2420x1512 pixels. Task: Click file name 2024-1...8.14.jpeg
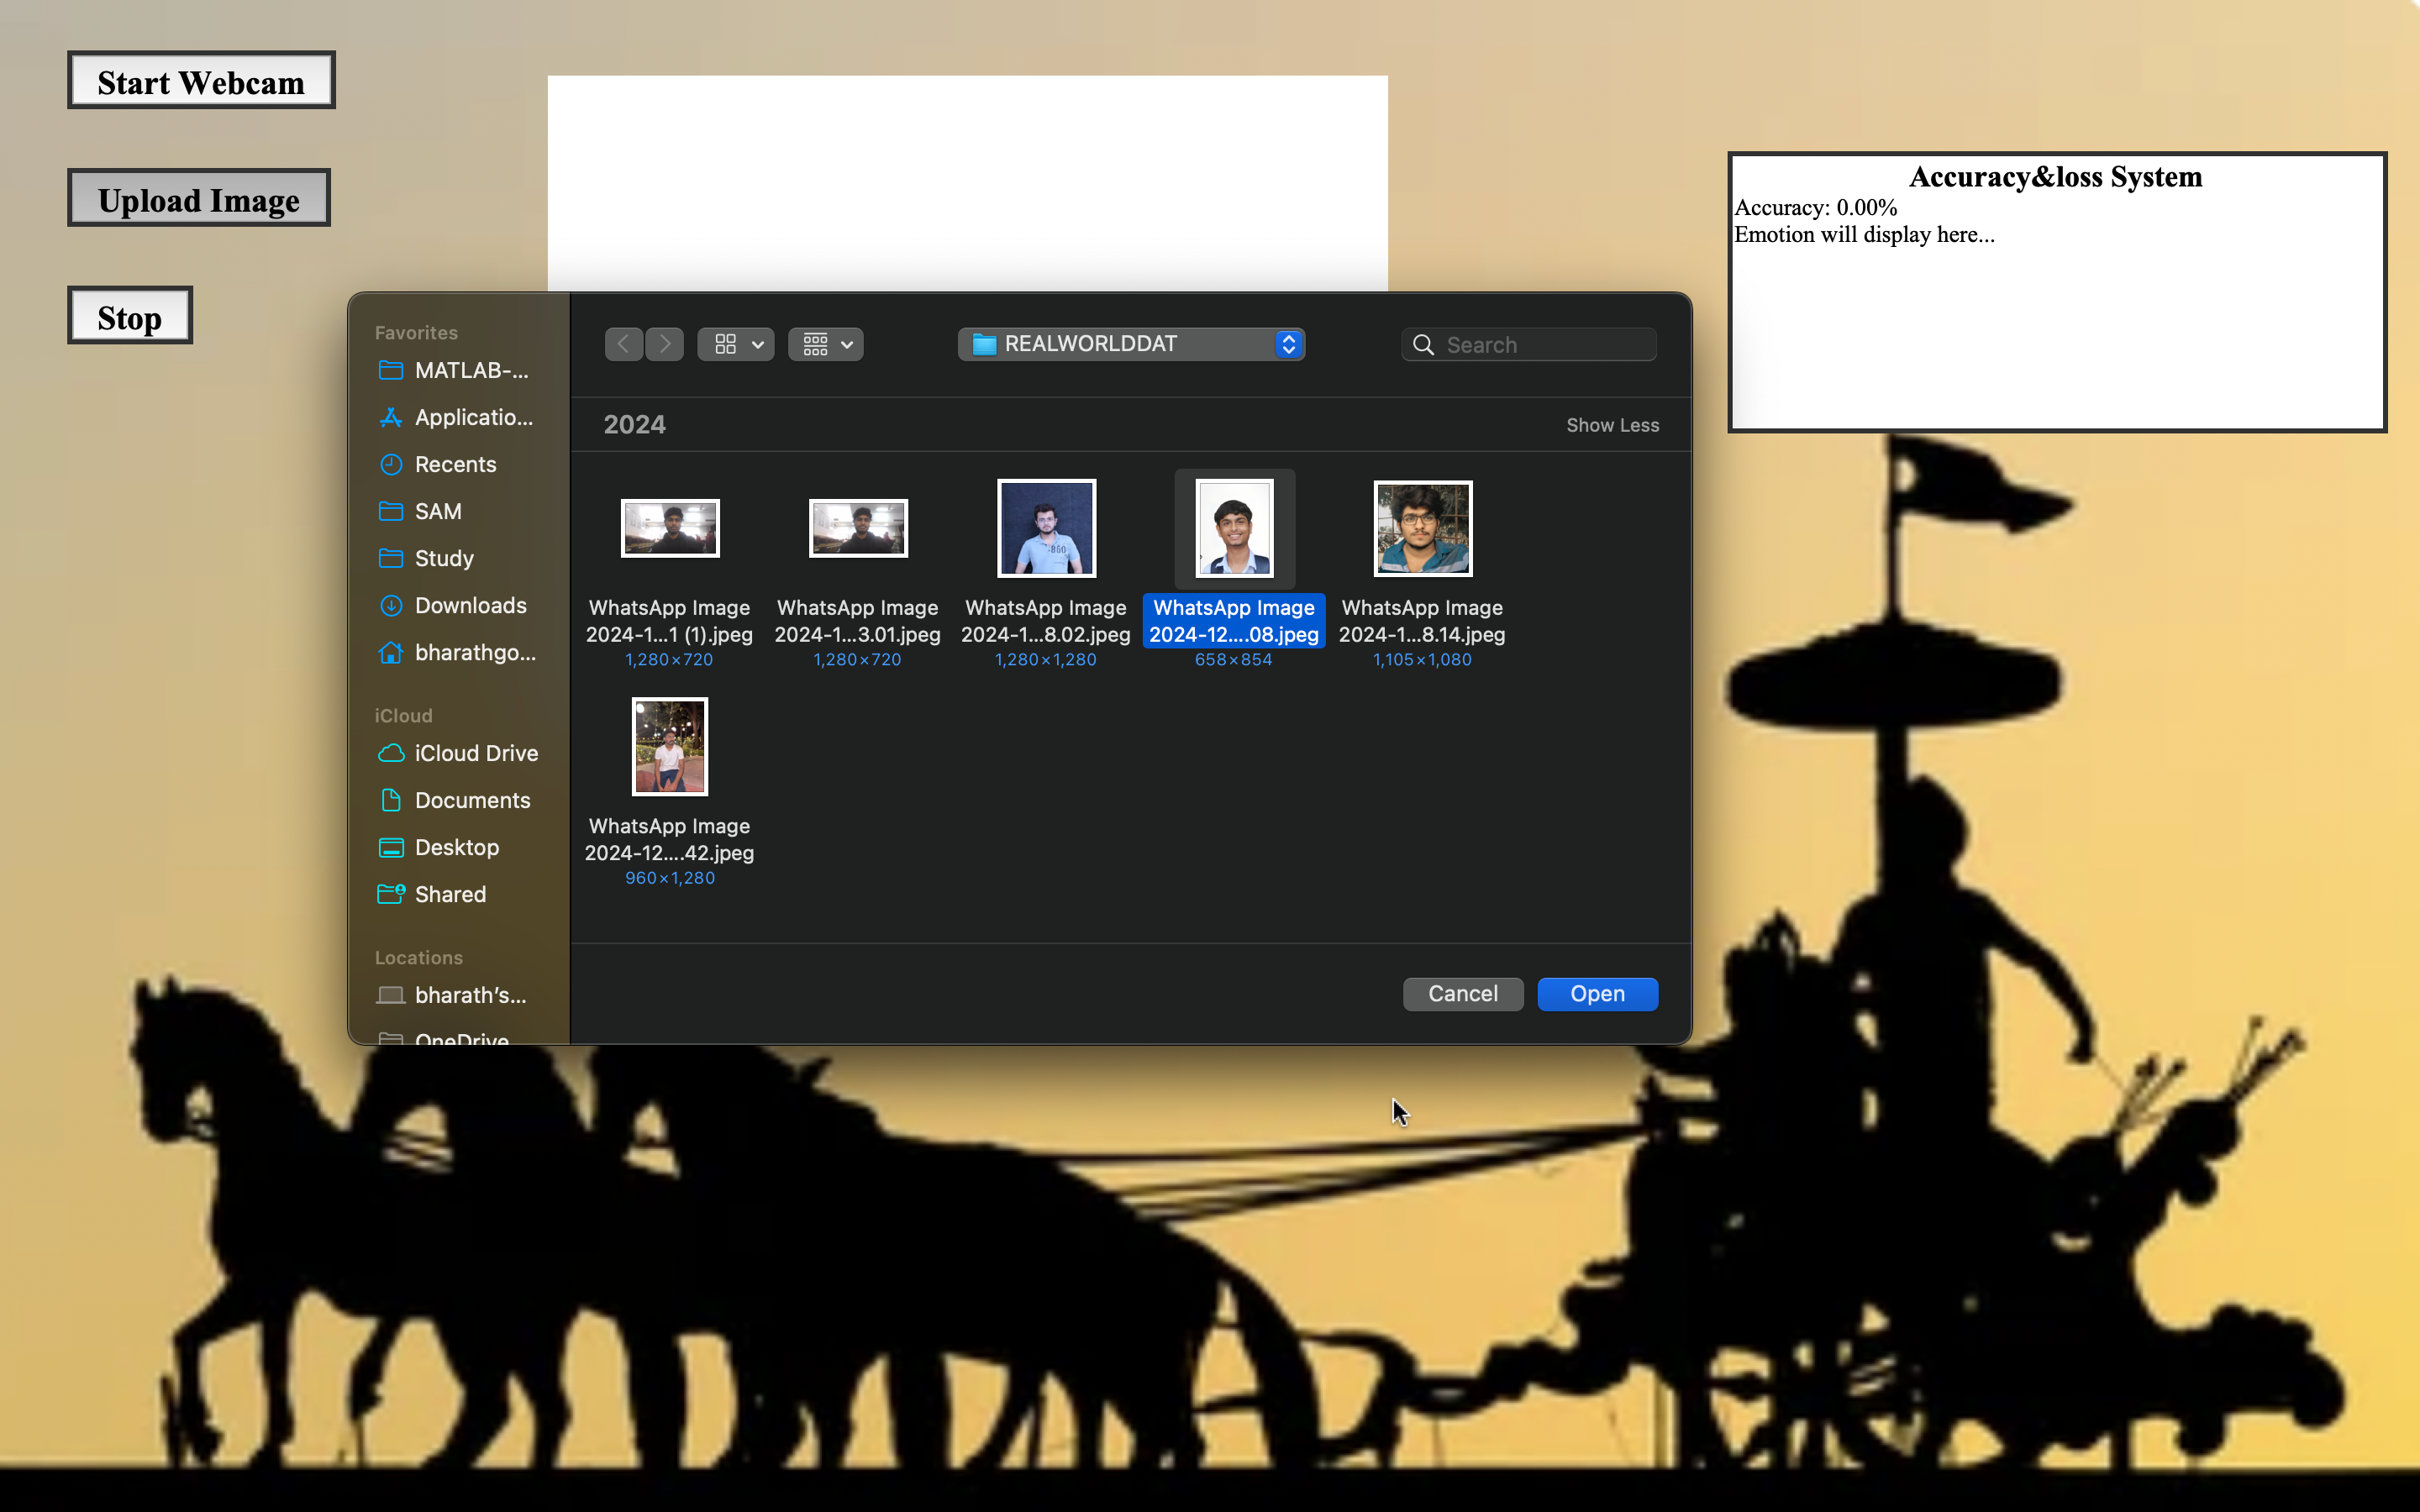point(1421,621)
